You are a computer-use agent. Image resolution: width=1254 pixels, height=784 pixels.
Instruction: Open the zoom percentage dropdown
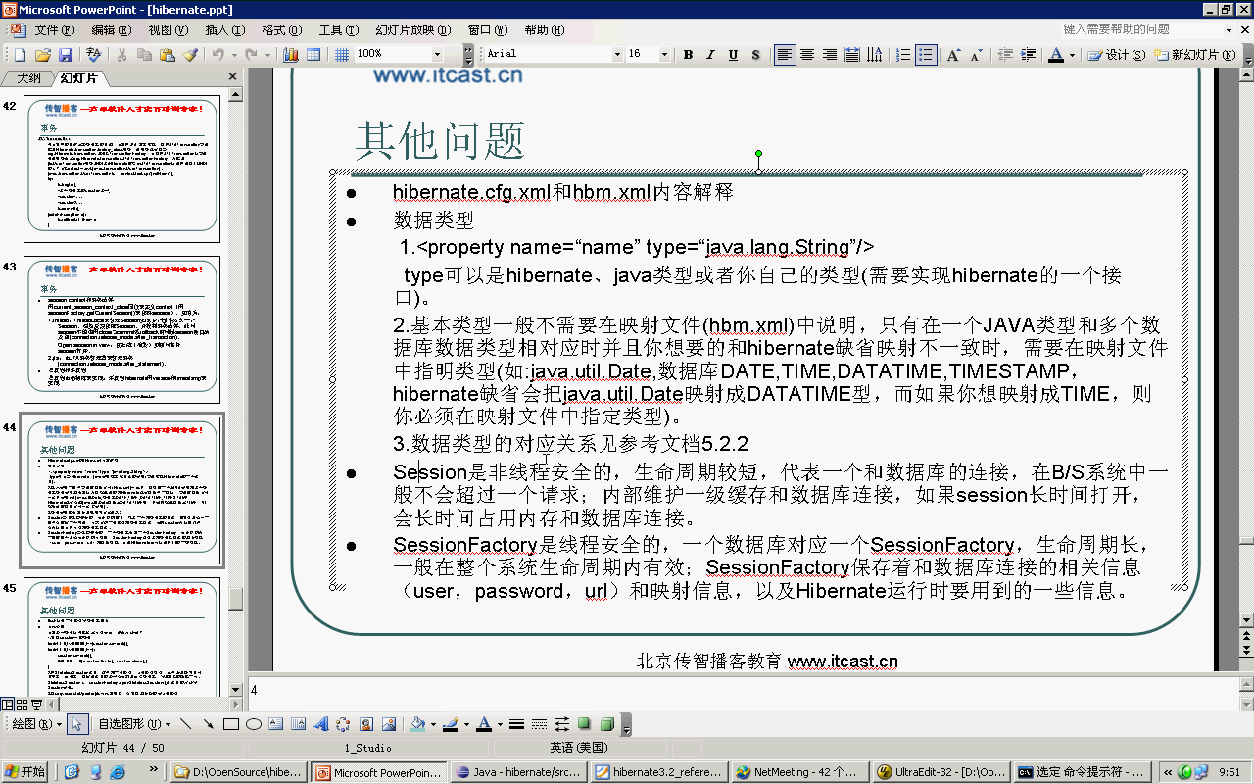coord(437,55)
